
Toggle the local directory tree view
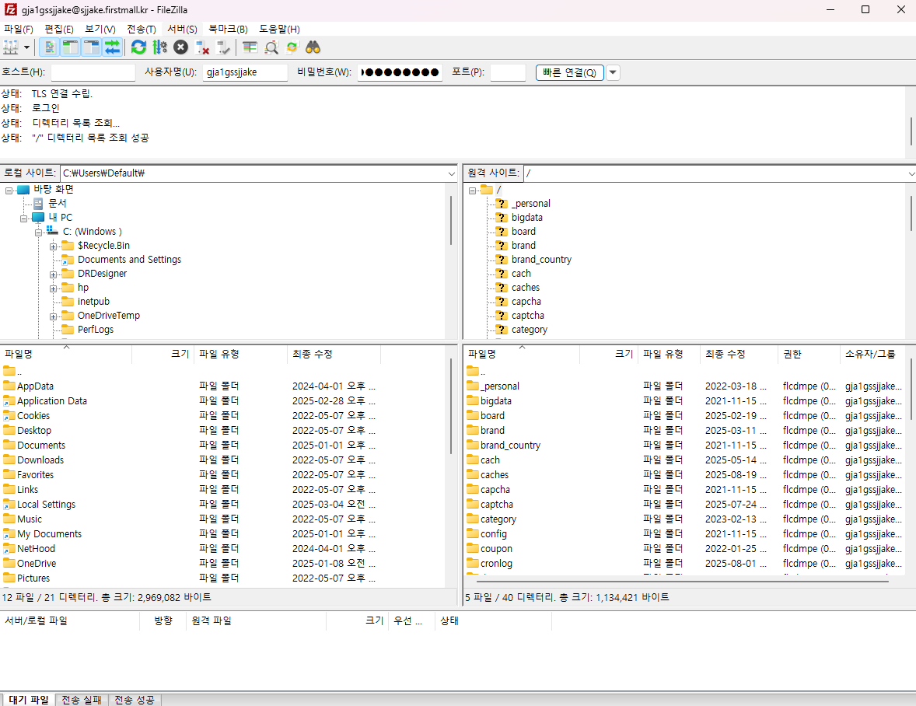[70, 47]
